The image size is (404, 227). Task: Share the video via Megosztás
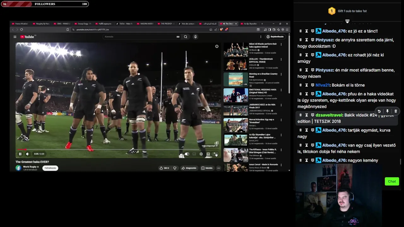[189, 168]
